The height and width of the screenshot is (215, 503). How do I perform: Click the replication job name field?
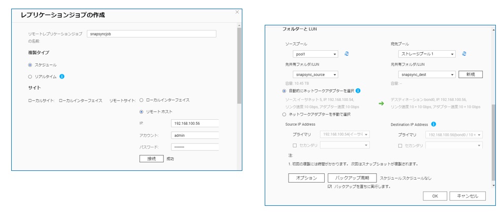pos(151,34)
